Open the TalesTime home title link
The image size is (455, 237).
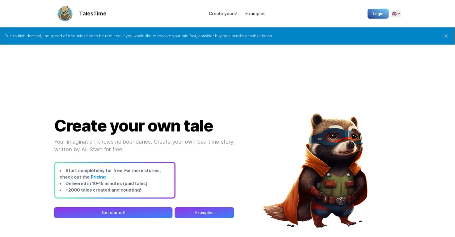(93, 14)
